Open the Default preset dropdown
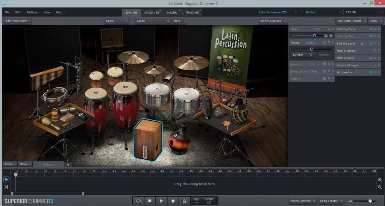 coord(323,12)
